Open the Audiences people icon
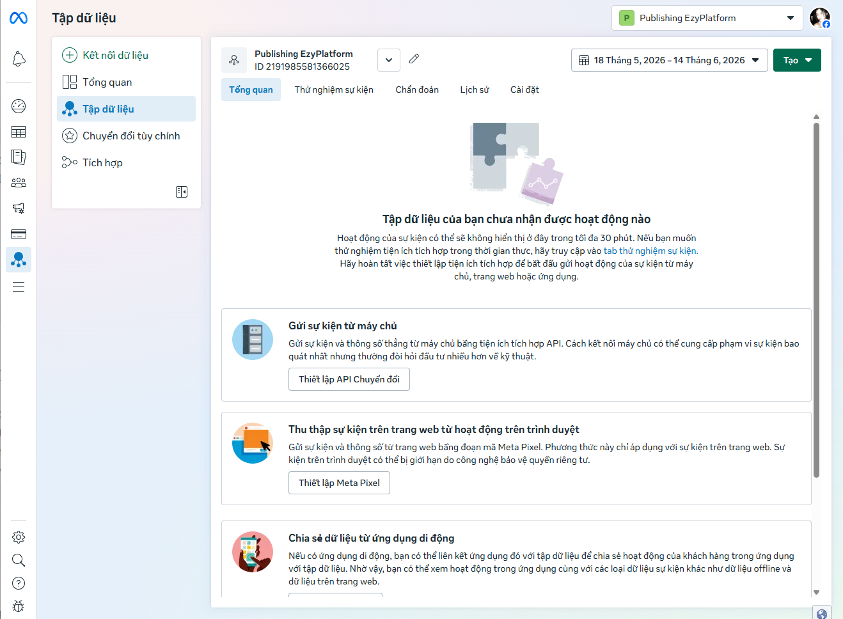 point(19,183)
